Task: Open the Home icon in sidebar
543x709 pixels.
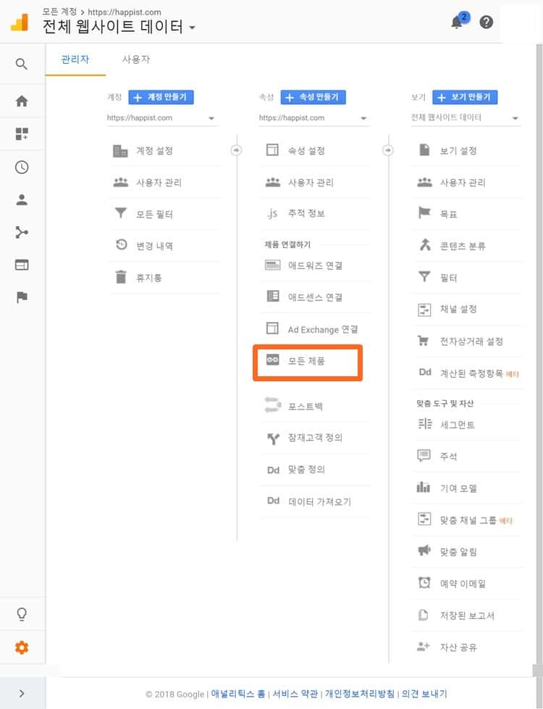Action: tap(22, 101)
